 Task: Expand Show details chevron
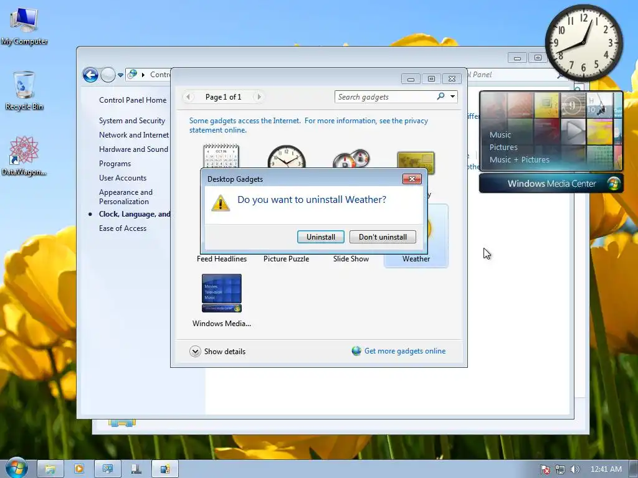tap(195, 351)
